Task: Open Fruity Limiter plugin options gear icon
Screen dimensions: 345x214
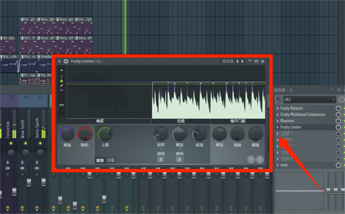Action: tap(66, 61)
